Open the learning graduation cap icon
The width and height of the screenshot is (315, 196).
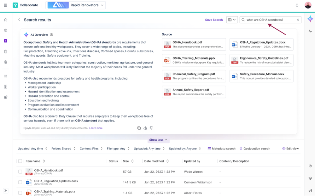click(x=310, y=178)
